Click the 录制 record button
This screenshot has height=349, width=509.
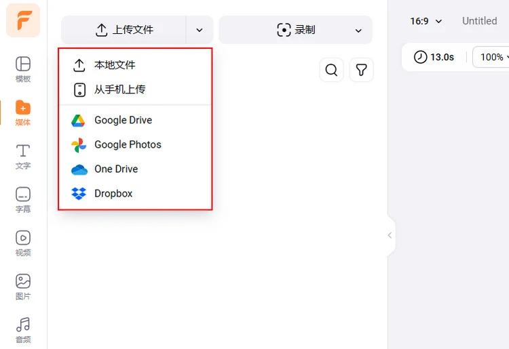(x=295, y=30)
